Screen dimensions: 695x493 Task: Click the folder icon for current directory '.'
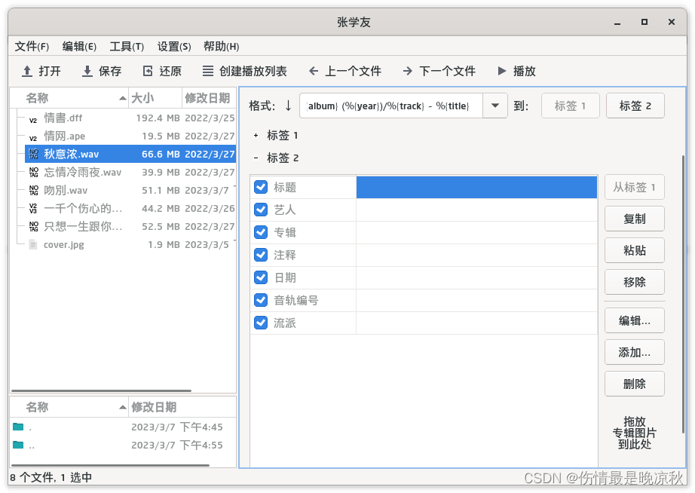pos(18,427)
